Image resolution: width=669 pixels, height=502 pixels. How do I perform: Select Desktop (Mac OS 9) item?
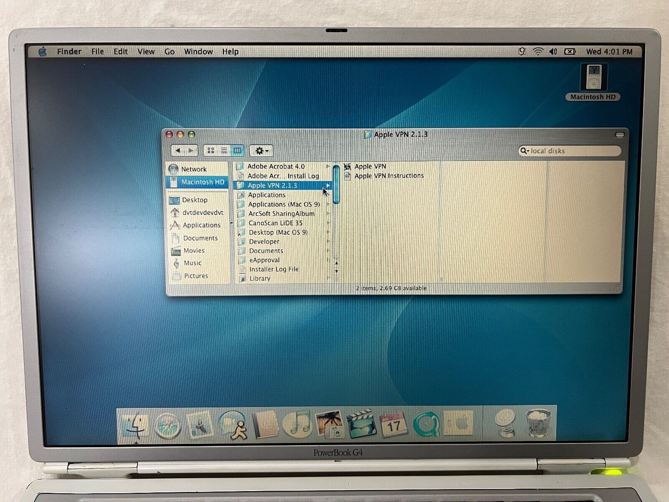[278, 232]
